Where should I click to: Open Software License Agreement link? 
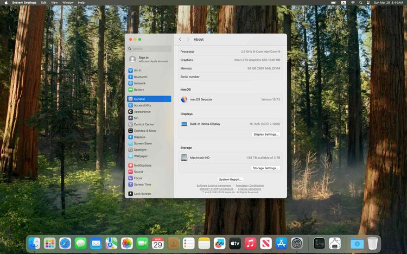pyautogui.click(x=214, y=186)
